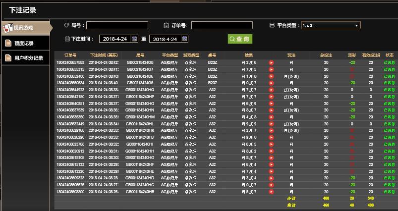Click the 游戏类型 column header
Image resolution: width=398 pixels, height=211 pixels.
pyautogui.click(x=191, y=55)
